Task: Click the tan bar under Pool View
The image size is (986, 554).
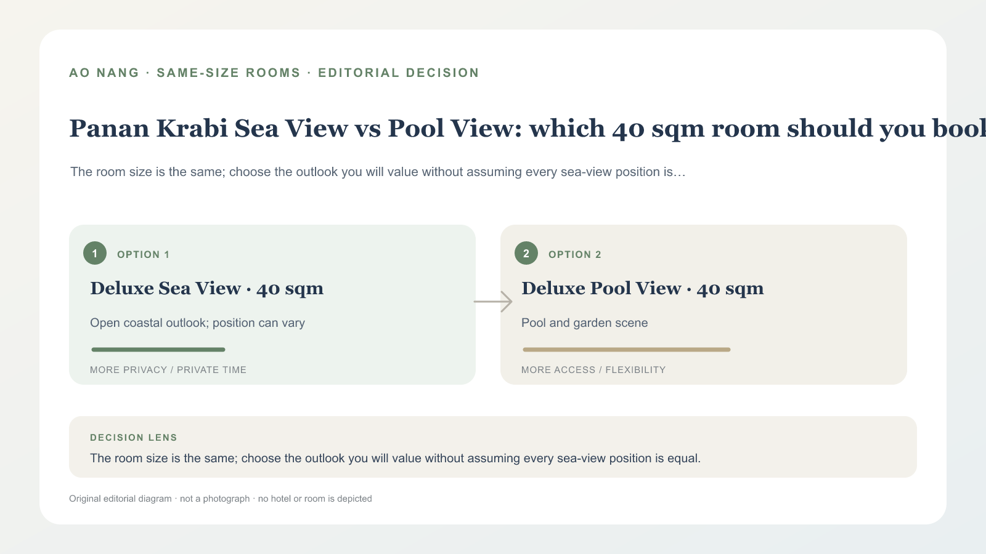Action: click(x=627, y=350)
